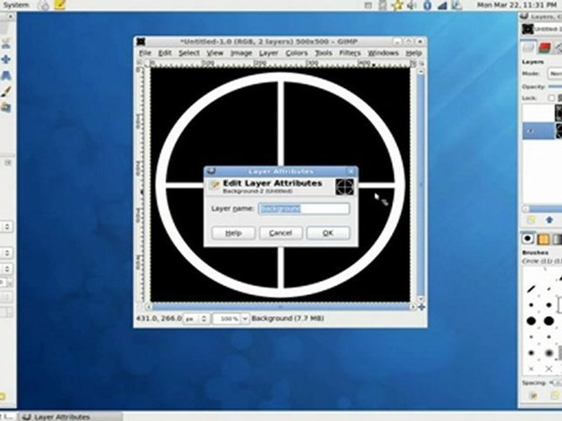
Task: Click the raise layer arrow icon
Action: click(x=549, y=220)
